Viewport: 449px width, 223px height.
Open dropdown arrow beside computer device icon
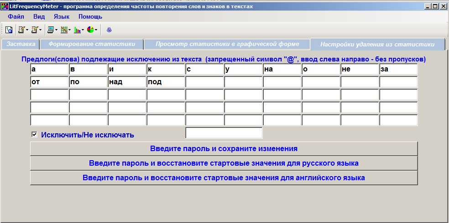point(57,30)
